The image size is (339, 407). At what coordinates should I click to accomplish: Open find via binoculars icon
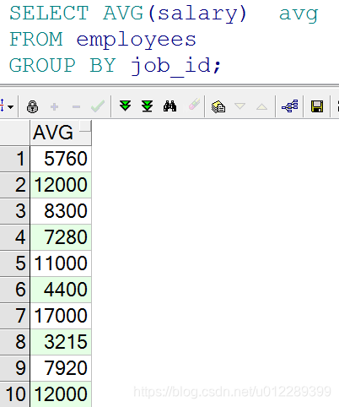click(x=169, y=106)
